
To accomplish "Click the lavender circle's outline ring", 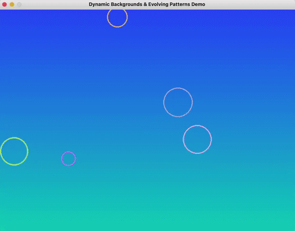I will 164,102.
